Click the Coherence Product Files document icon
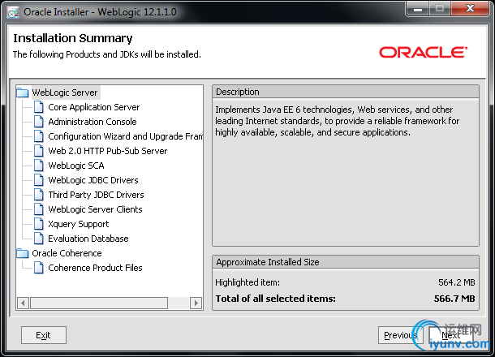 (x=39, y=268)
